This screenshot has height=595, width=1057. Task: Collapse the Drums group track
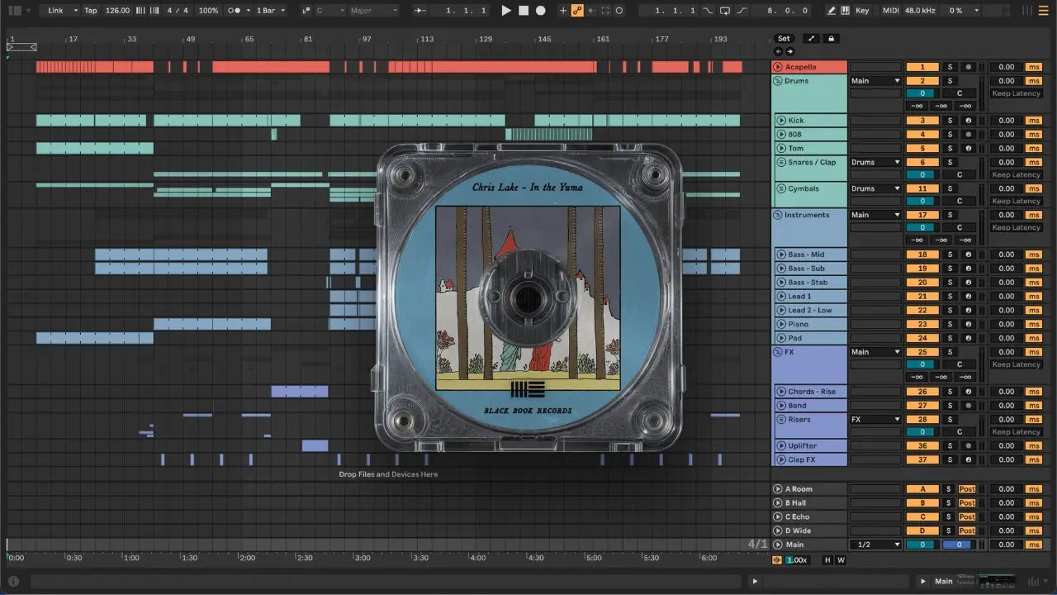[778, 81]
